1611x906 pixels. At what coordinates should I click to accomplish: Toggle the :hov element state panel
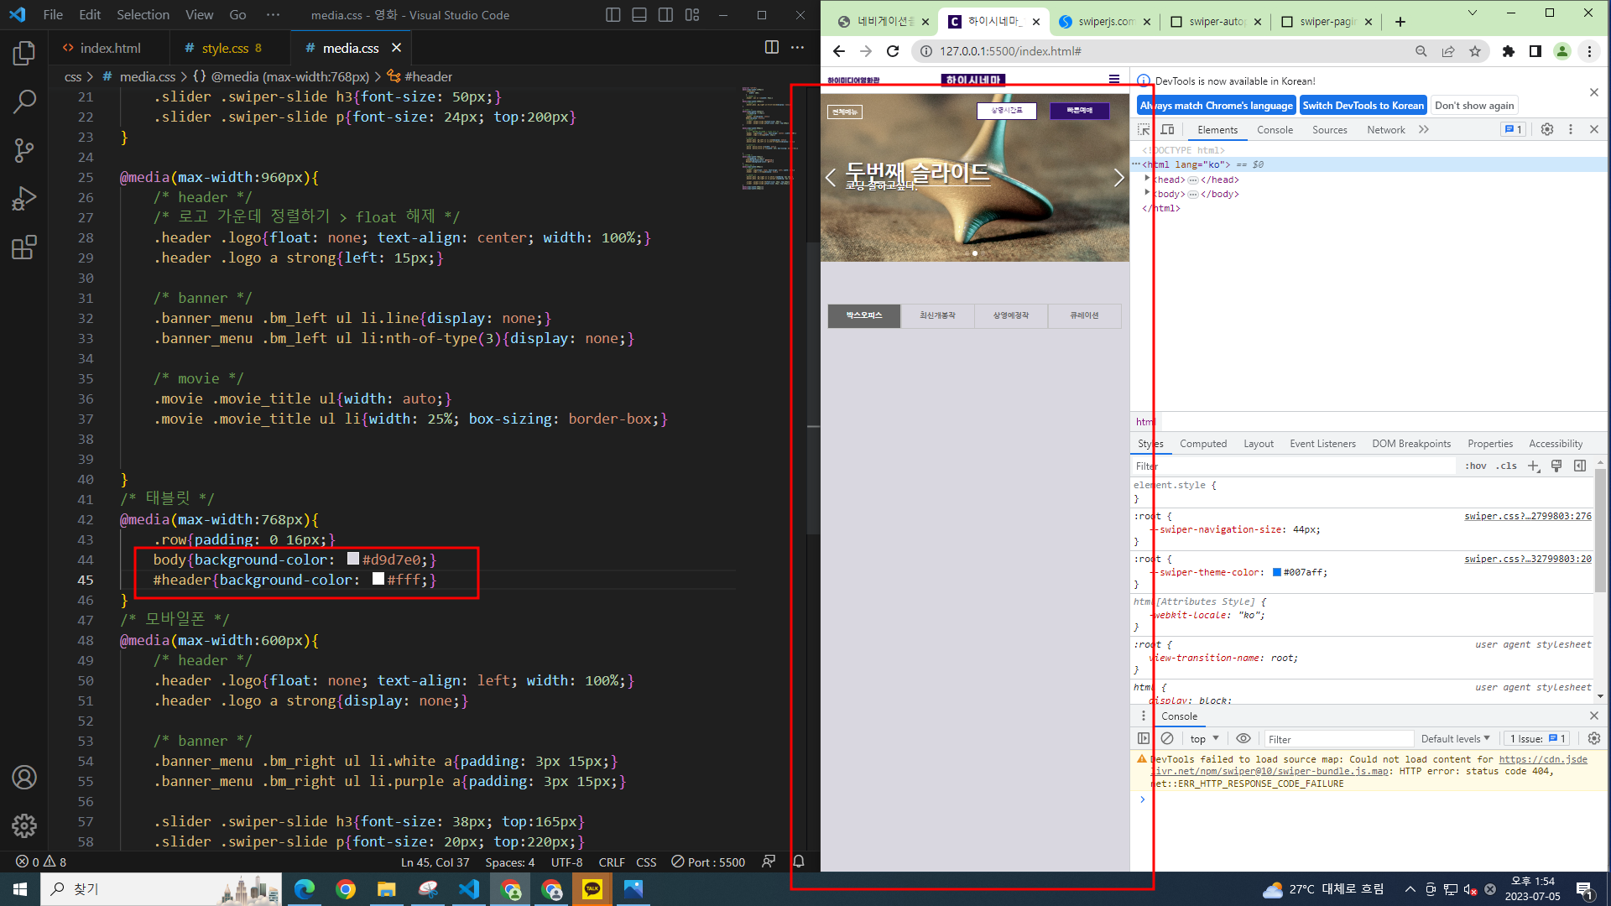[1476, 466]
